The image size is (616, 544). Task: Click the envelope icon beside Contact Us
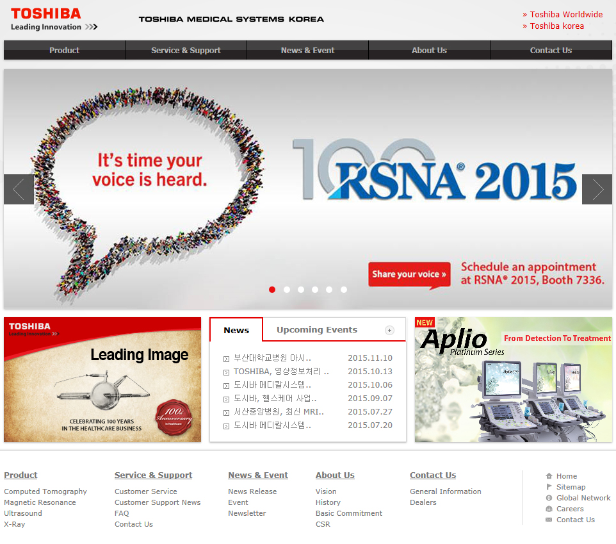click(x=549, y=520)
